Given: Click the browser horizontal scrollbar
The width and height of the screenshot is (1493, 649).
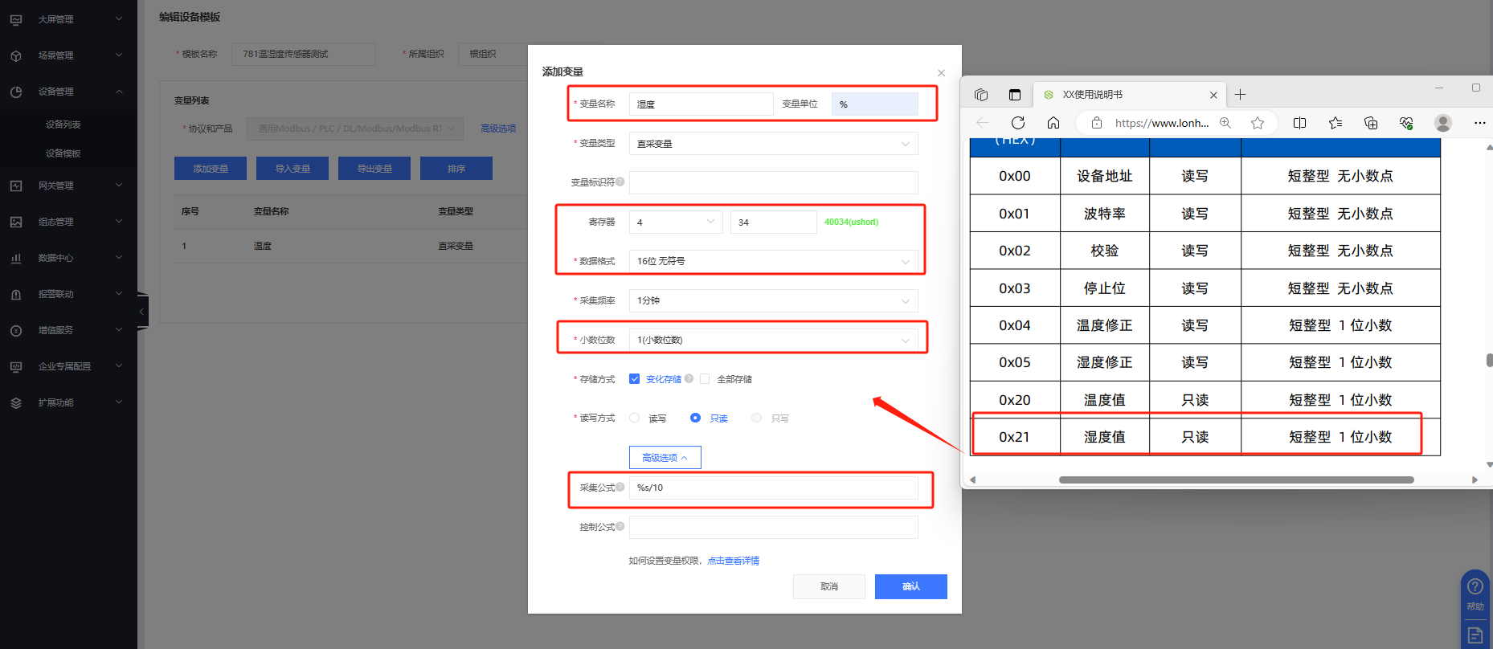Looking at the screenshot, I should tap(1236, 480).
